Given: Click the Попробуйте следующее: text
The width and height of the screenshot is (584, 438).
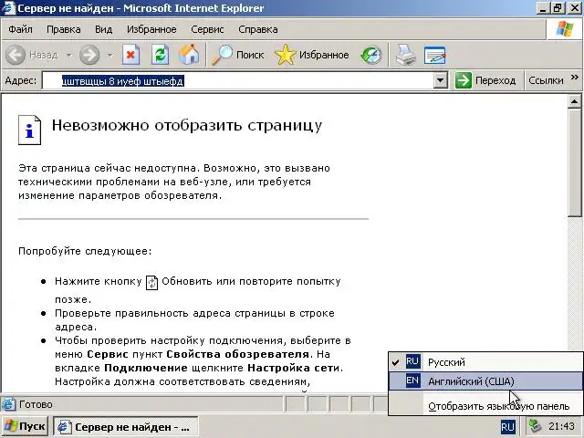Looking at the screenshot, I should [x=85, y=251].
